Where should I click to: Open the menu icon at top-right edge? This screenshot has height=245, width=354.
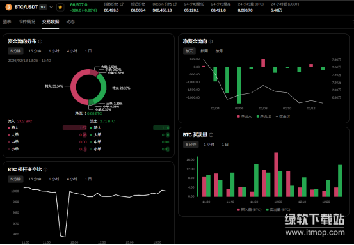pyautogui.click(x=353, y=22)
